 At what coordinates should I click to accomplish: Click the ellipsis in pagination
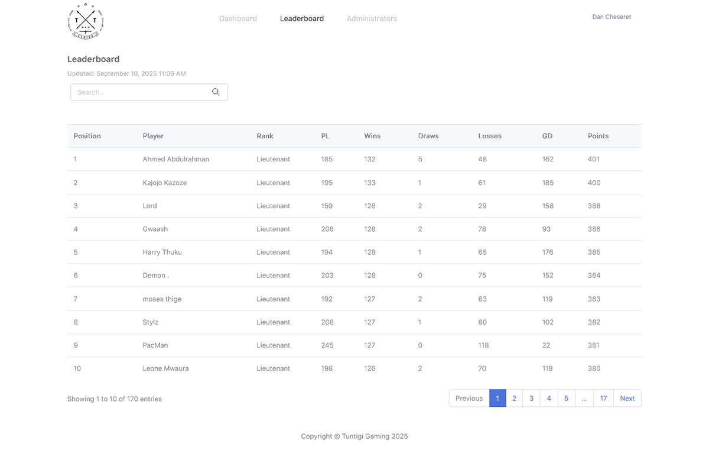584,398
